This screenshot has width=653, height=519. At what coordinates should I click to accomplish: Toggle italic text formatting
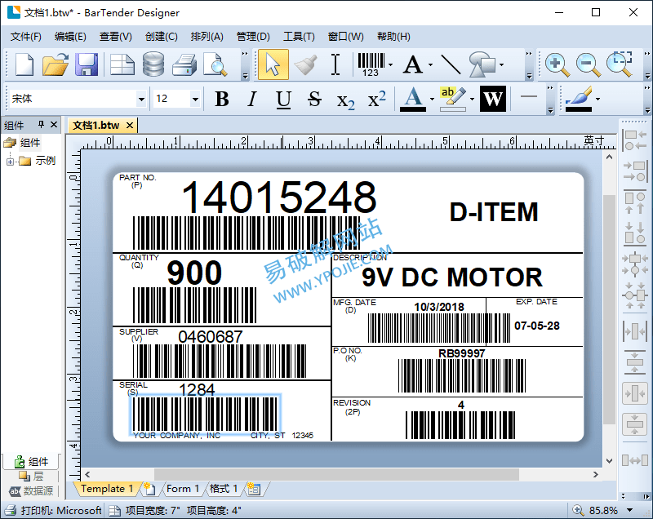252,99
